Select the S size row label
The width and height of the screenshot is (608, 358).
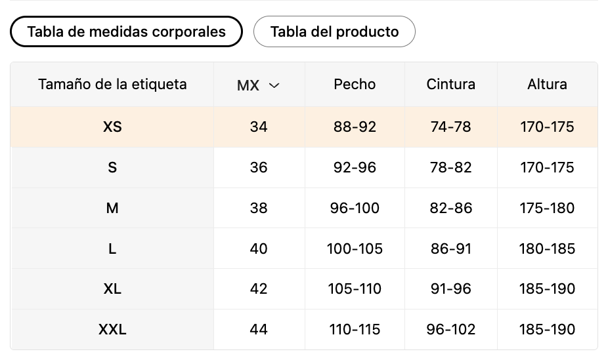pos(112,168)
